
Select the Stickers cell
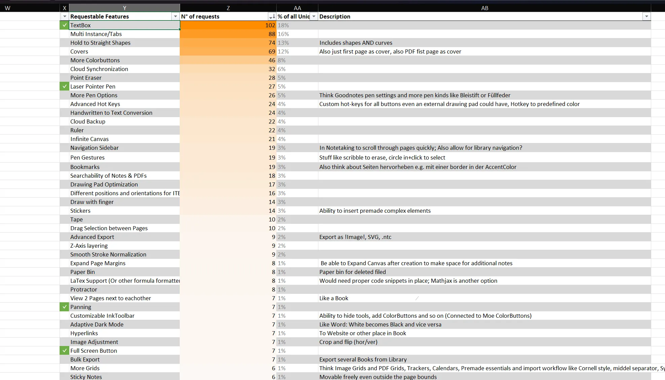[125, 211]
